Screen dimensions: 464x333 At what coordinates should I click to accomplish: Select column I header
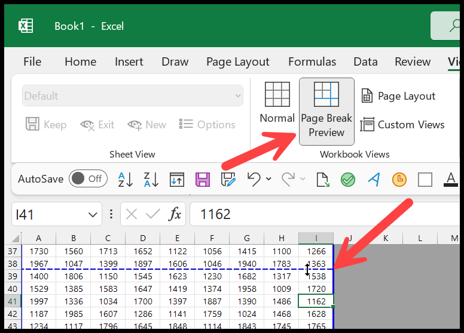tap(316, 238)
